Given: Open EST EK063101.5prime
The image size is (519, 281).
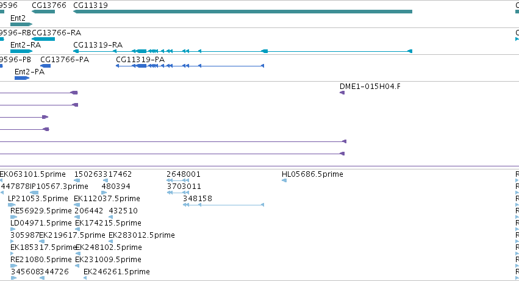Looking at the screenshot, I should pos(33,174).
